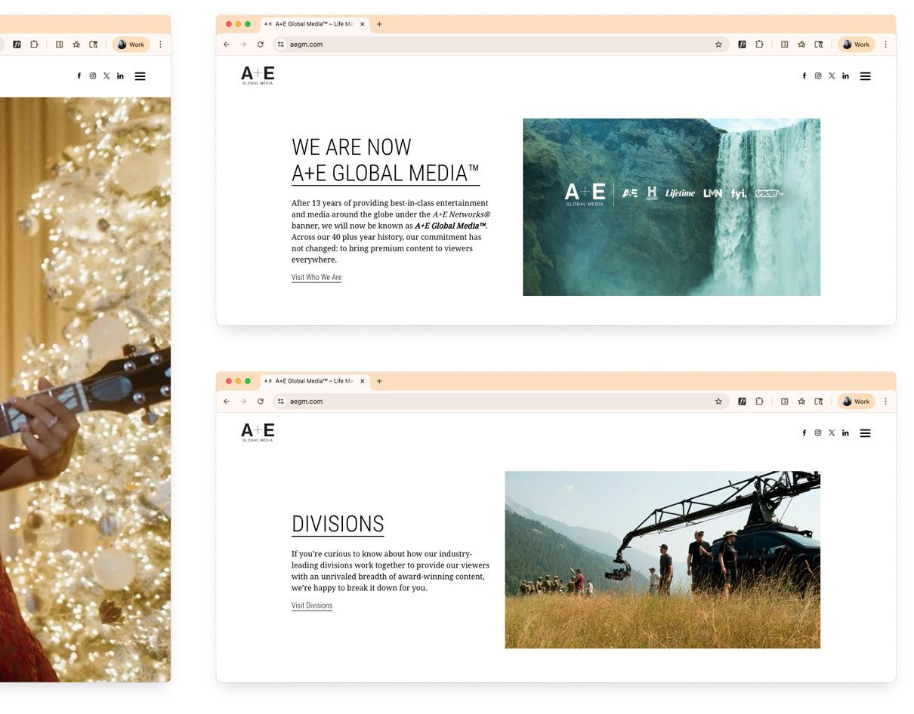Select A+E Global Media tab in Divisions window
Screen dimensions: 914x714
click(x=314, y=381)
